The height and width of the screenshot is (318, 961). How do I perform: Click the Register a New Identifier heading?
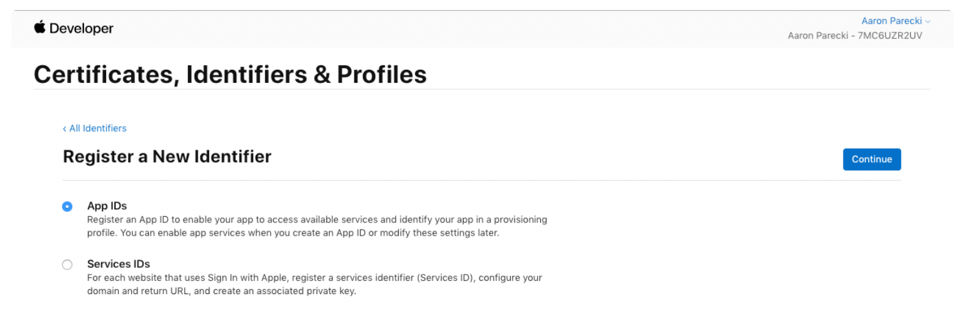(167, 156)
